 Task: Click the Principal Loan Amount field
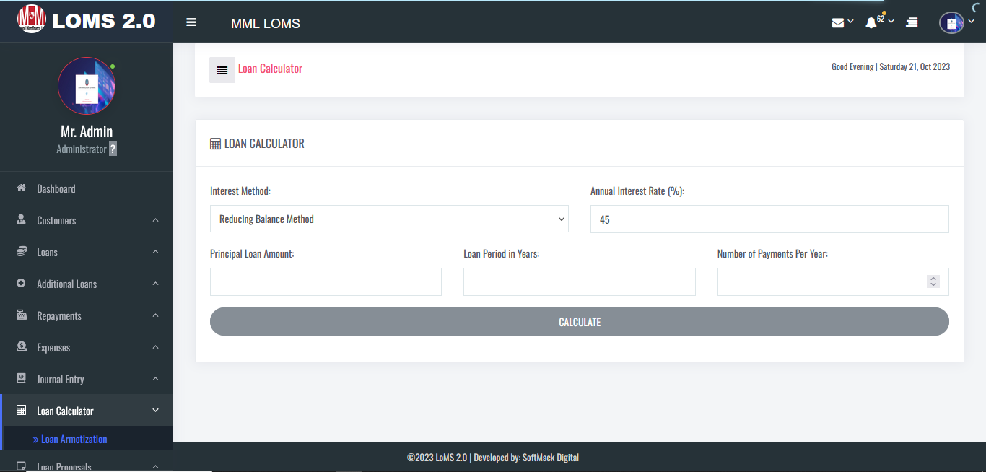click(x=326, y=281)
